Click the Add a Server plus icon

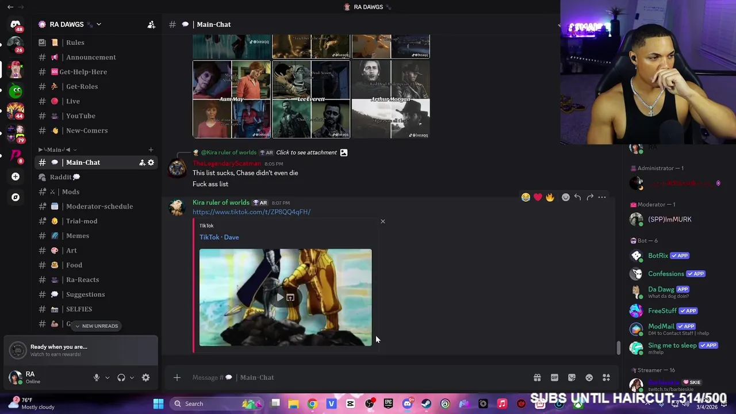[16, 177]
